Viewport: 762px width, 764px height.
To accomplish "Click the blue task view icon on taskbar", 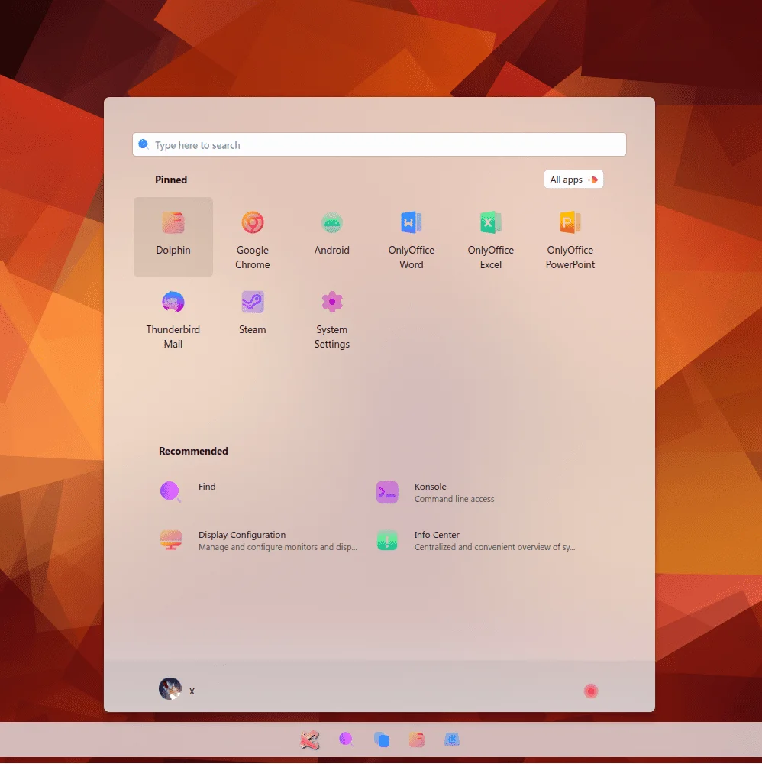I will click(382, 740).
